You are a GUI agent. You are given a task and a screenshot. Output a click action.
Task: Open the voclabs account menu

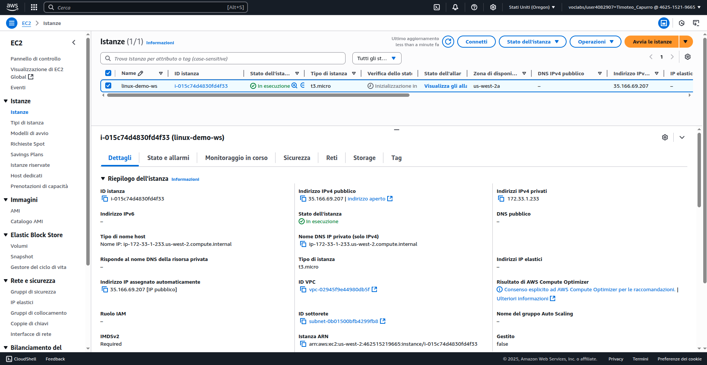[634, 7]
